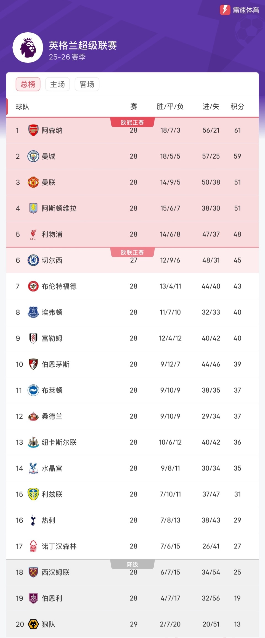This screenshot has height=638, width=265.
Task: Click the 雷速体育 app logo
Action: (239, 10)
